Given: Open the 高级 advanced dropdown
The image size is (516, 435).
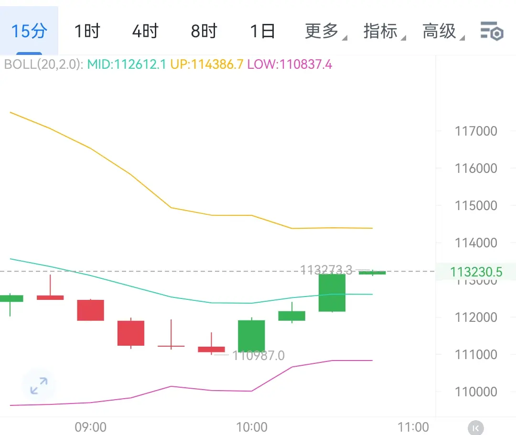Looking at the screenshot, I should 441,32.
